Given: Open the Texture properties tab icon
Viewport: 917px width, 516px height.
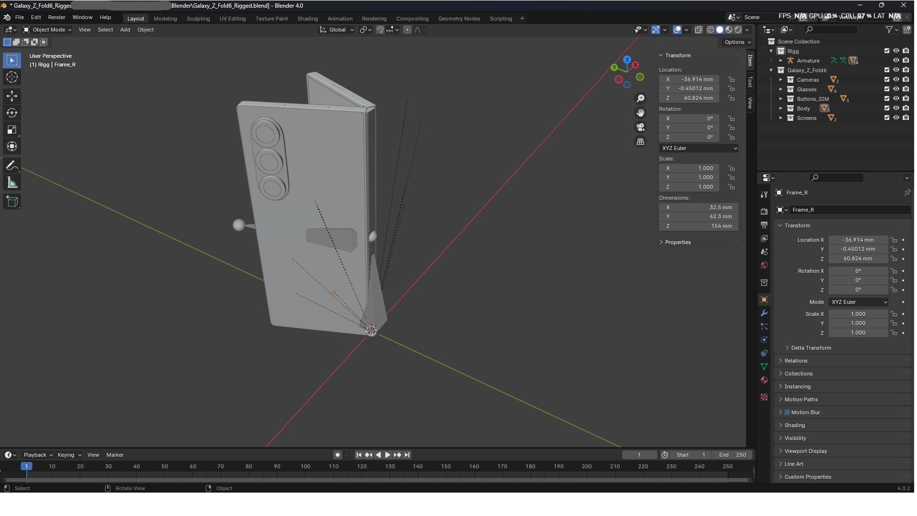Looking at the screenshot, I should 764,397.
